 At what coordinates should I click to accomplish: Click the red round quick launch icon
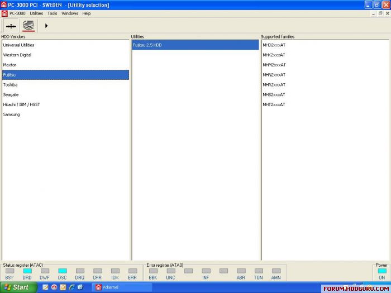54,287
